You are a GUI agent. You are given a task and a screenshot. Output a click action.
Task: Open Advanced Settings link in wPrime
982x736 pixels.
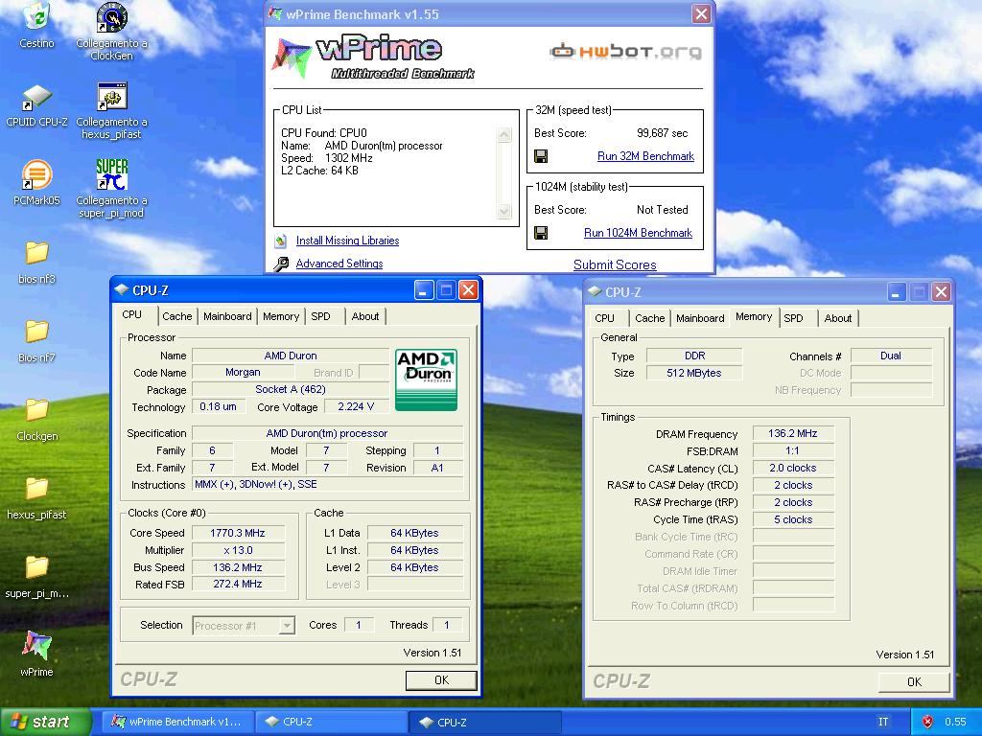click(x=339, y=264)
